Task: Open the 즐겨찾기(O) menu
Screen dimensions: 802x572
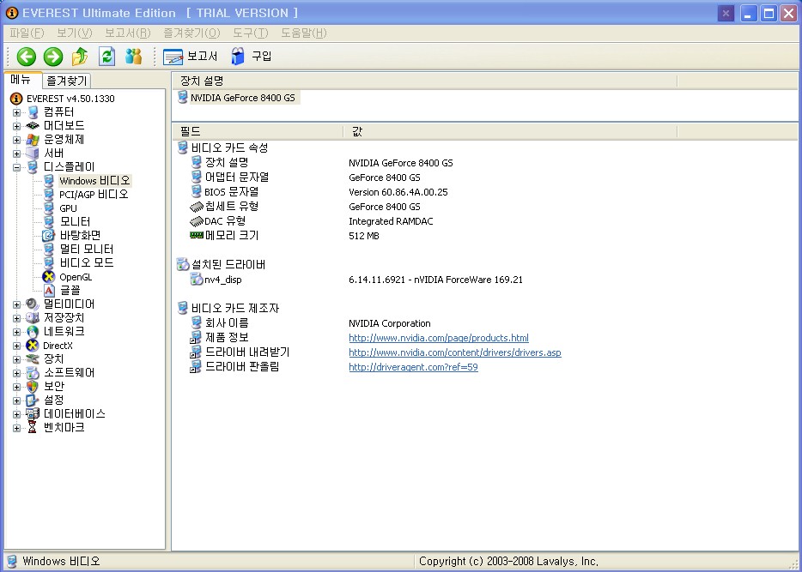Action: [191, 33]
